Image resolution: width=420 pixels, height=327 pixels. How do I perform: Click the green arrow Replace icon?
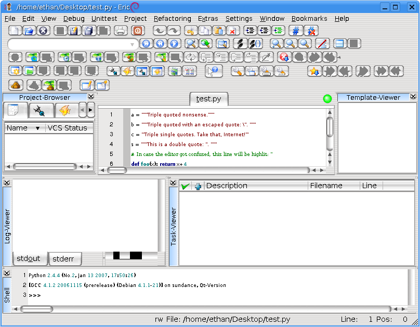coord(205,43)
